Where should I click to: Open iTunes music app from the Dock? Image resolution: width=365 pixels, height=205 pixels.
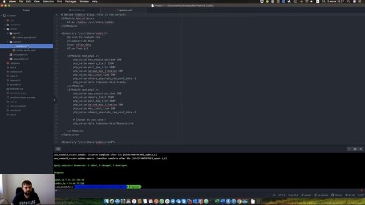[134, 201]
